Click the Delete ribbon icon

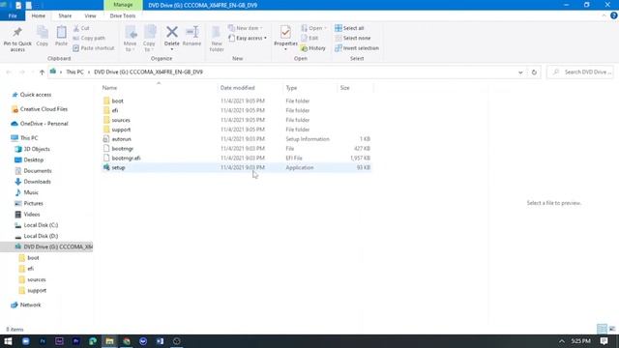tap(172, 38)
